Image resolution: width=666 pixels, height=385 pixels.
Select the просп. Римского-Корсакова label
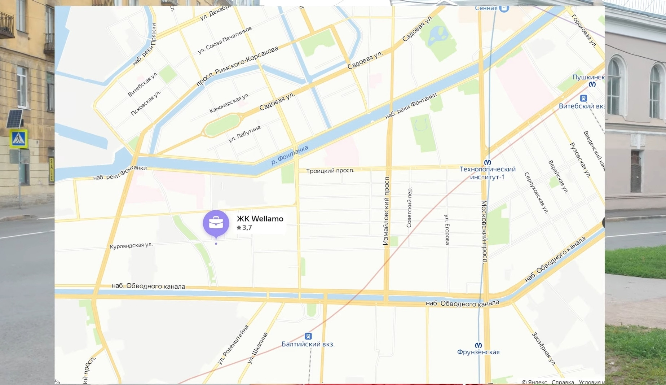click(237, 66)
